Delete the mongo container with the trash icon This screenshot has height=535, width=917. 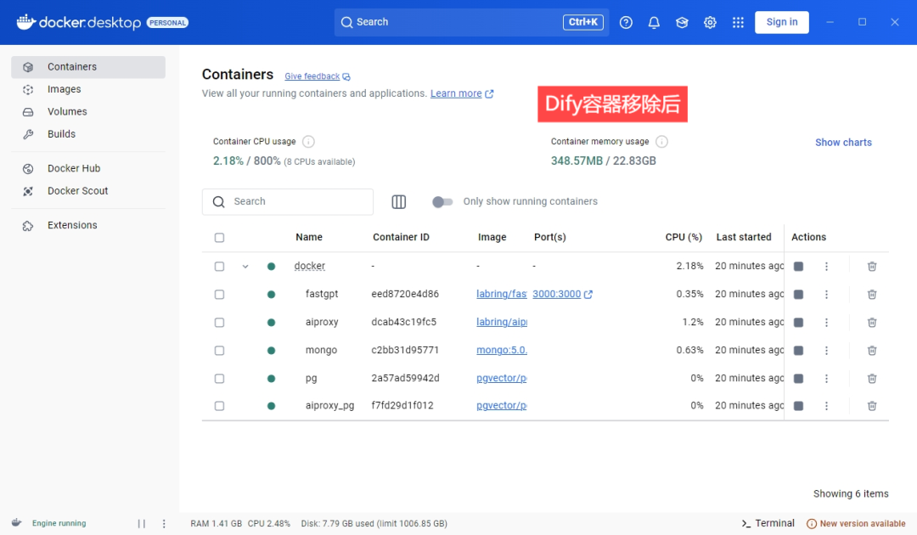click(872, 350)
